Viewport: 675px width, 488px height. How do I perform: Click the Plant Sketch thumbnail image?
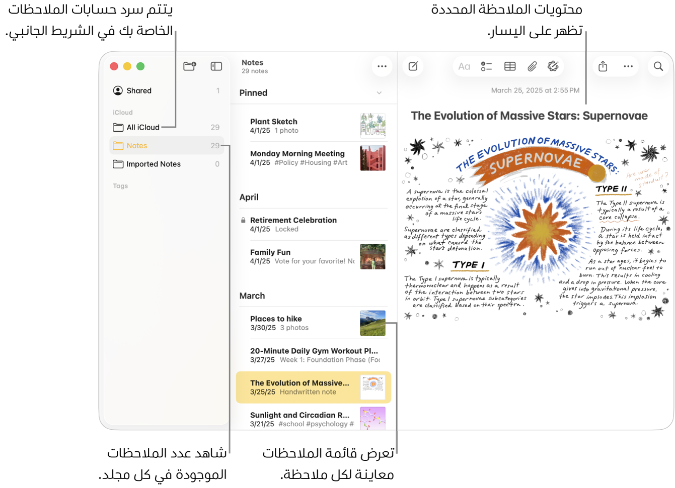coord(373,126)
